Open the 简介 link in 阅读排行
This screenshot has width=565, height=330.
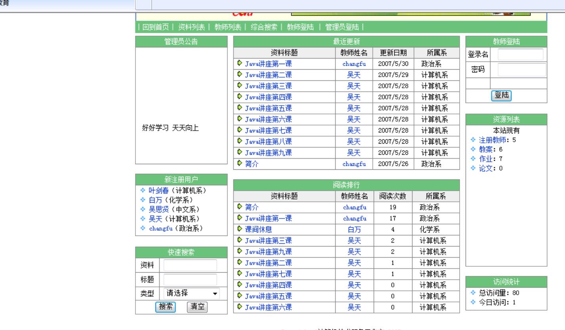tap(251, 207)
